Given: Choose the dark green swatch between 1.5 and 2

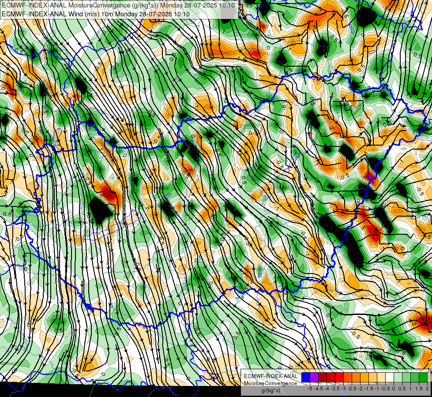Looking at the screenshot, I should (x=423, y=377).
